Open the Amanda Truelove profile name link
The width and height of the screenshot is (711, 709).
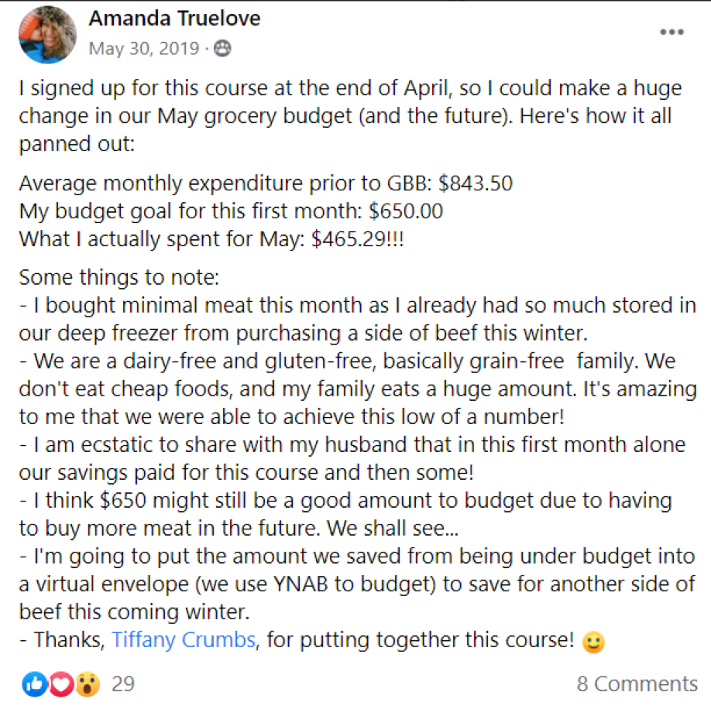[x=174, y=19]
